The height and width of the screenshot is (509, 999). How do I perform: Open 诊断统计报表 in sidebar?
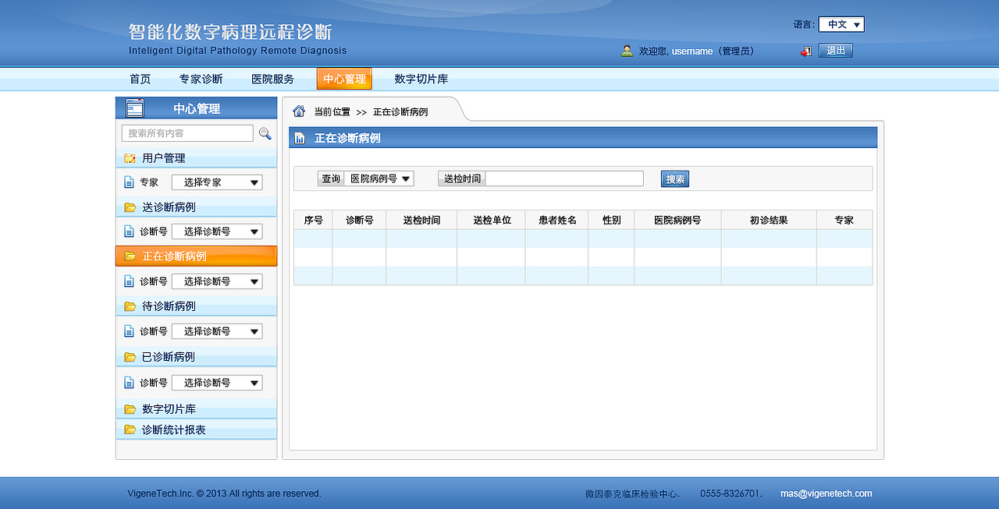coord(196,430)
